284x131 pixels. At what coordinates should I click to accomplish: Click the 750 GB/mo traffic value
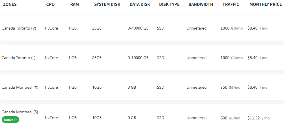(x=230, y=87)
